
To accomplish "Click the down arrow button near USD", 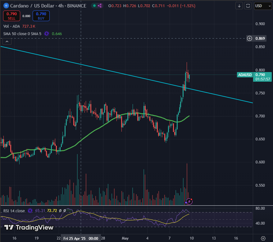I will tap(239, 6).
